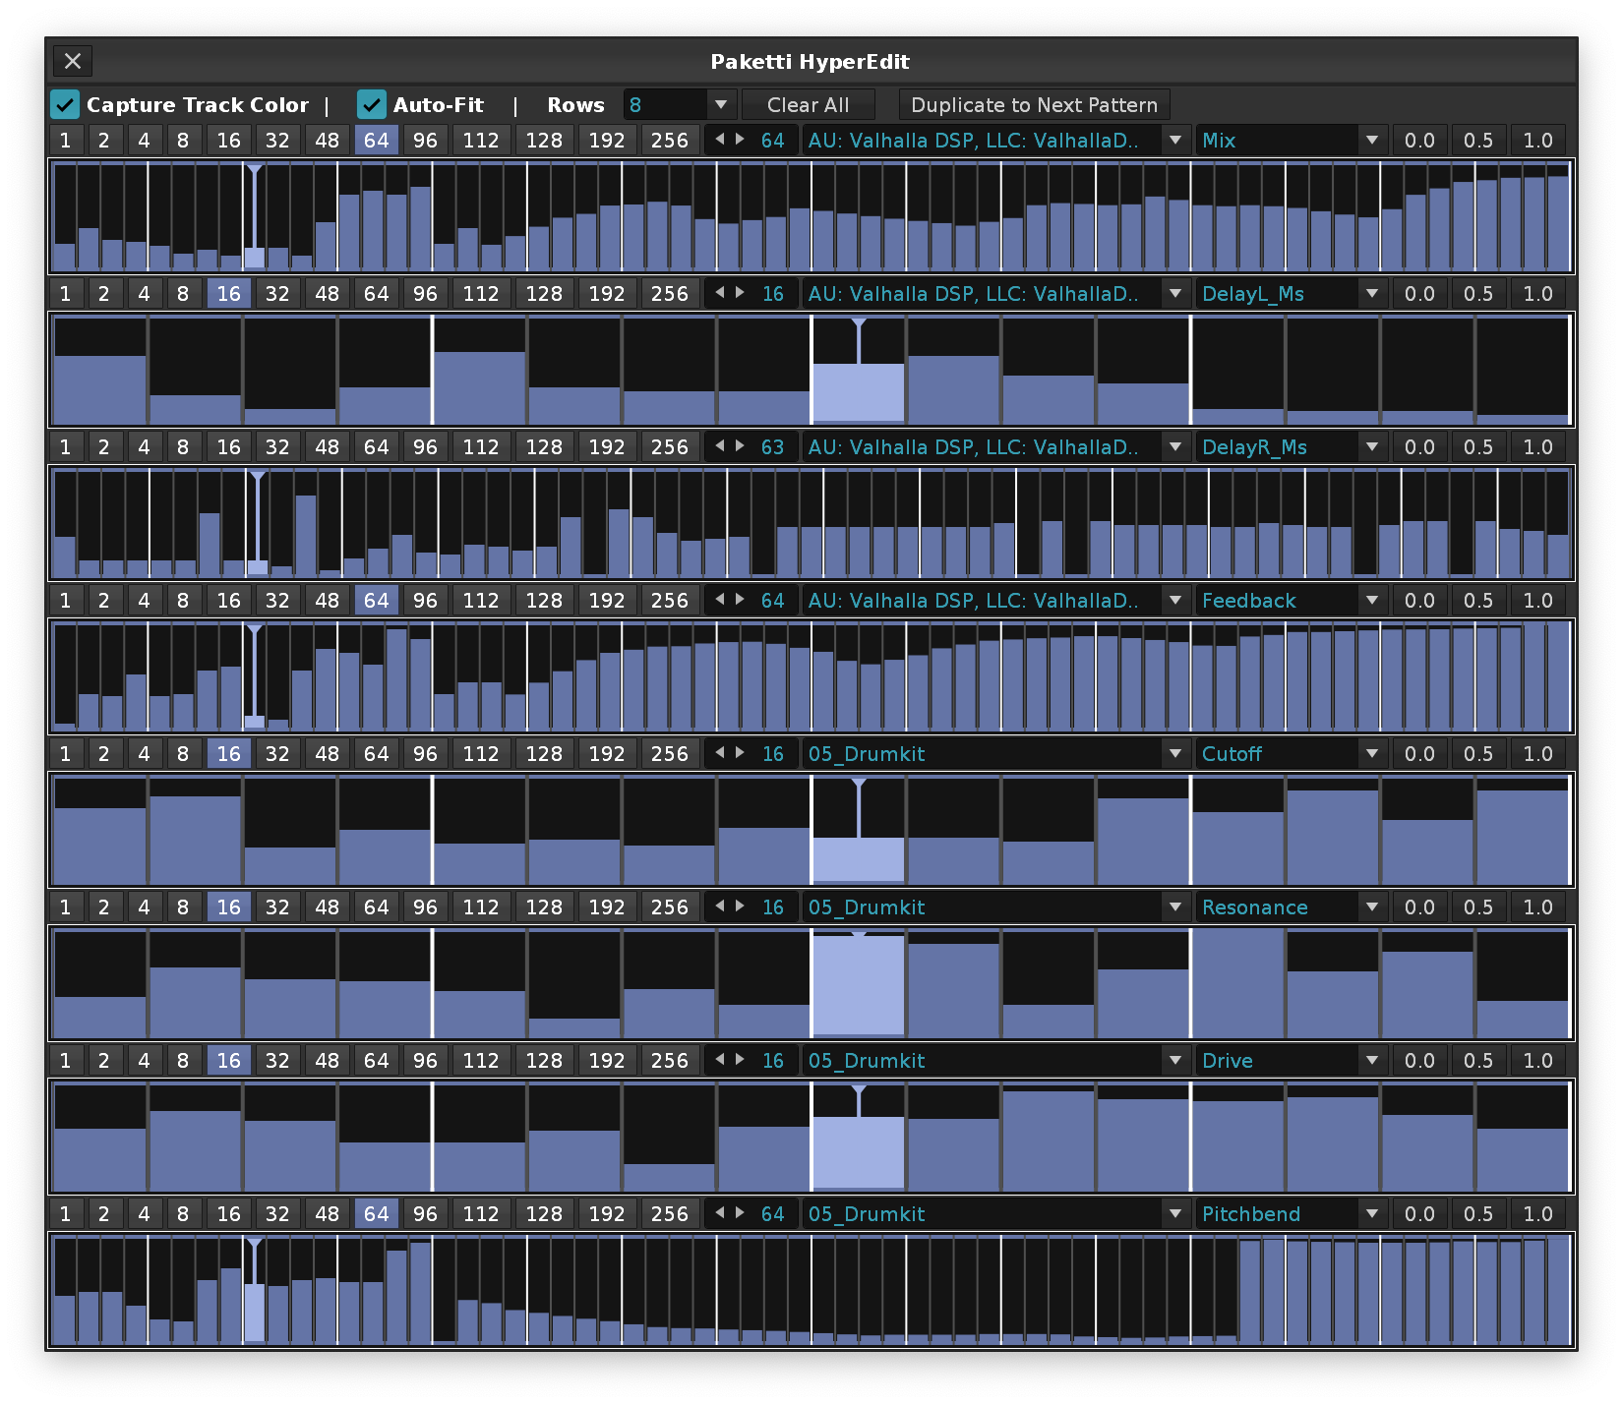Click the Clear All button
The width and height of the screenshot is (1623, 1404).
[808, 105]
